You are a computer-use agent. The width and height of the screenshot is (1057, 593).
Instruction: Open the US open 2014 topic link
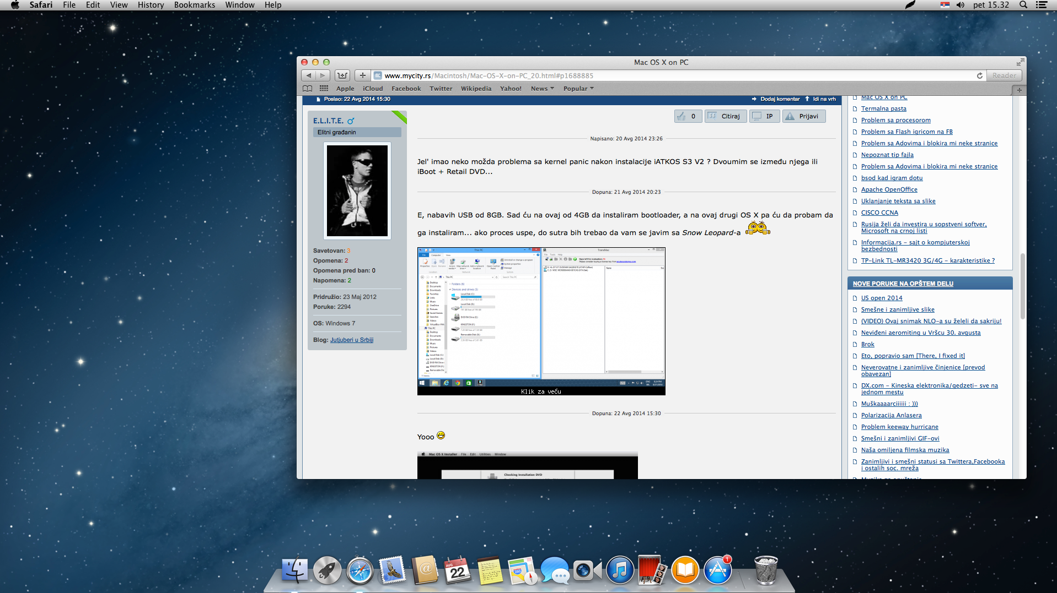pos(882,298)
